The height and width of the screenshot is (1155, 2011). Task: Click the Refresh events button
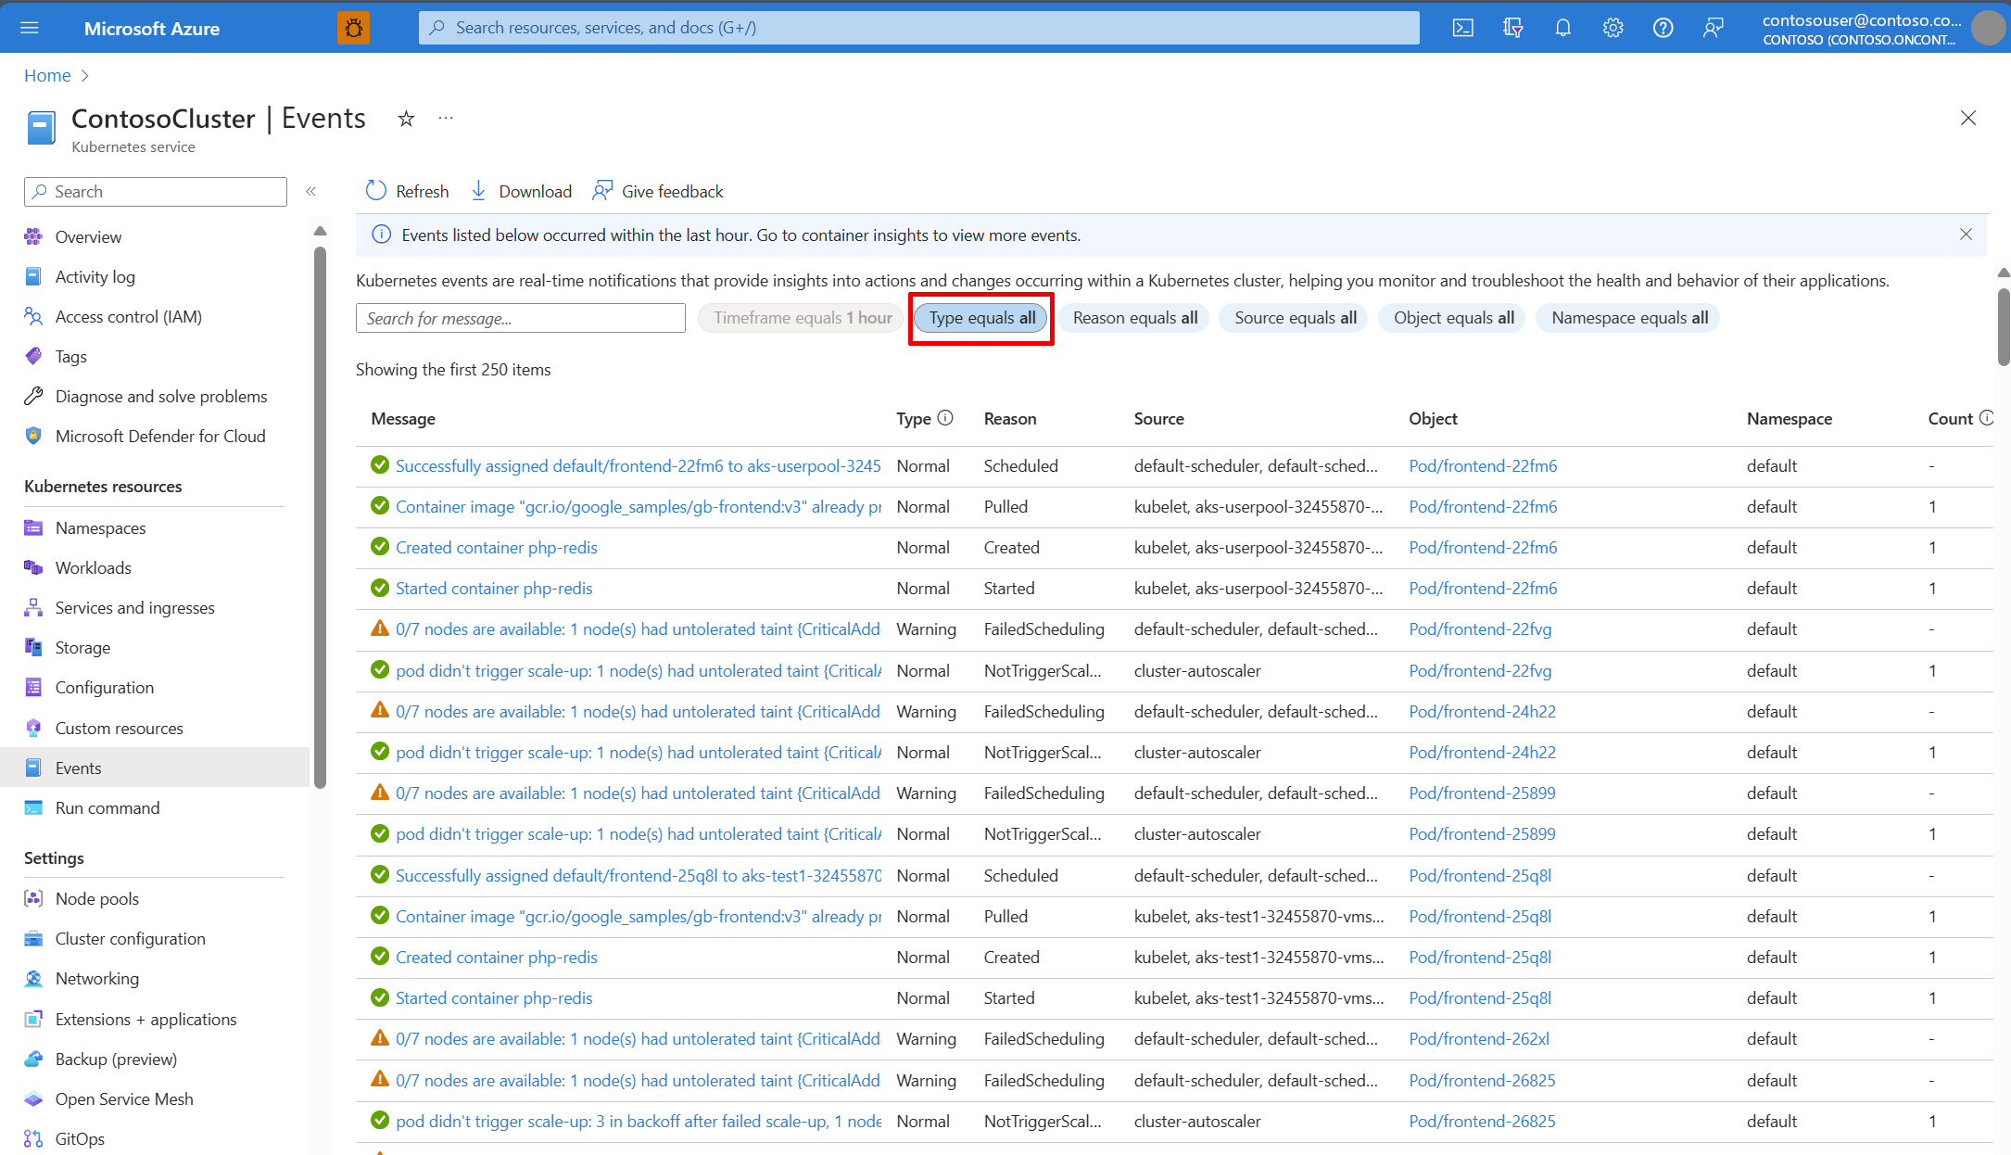(x=407, y=191)
